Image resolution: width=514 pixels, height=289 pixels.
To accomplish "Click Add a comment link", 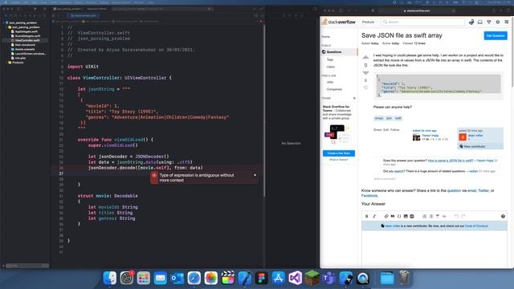I will tap(385, 178).
